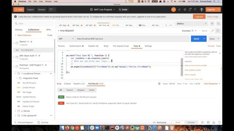Click the collections Filter search field
234x131 pixels.
34,24
